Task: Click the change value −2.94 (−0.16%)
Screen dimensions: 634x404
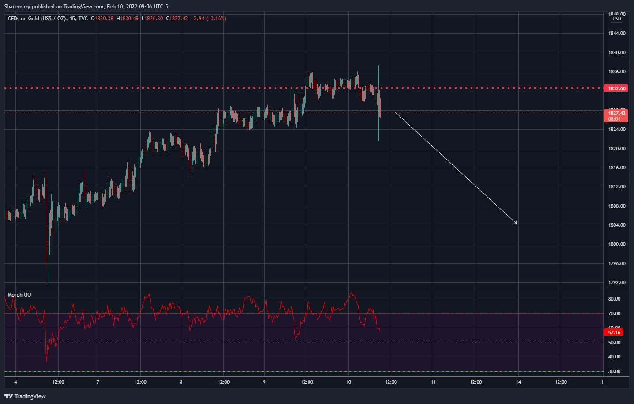Action: (x=208, y=19)
